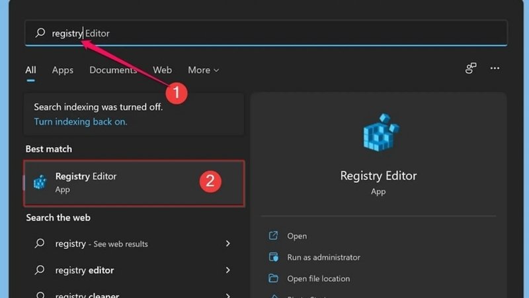Choose Run as administrator
This screenshot has height=298, width=529.
[x=323, y=257]
